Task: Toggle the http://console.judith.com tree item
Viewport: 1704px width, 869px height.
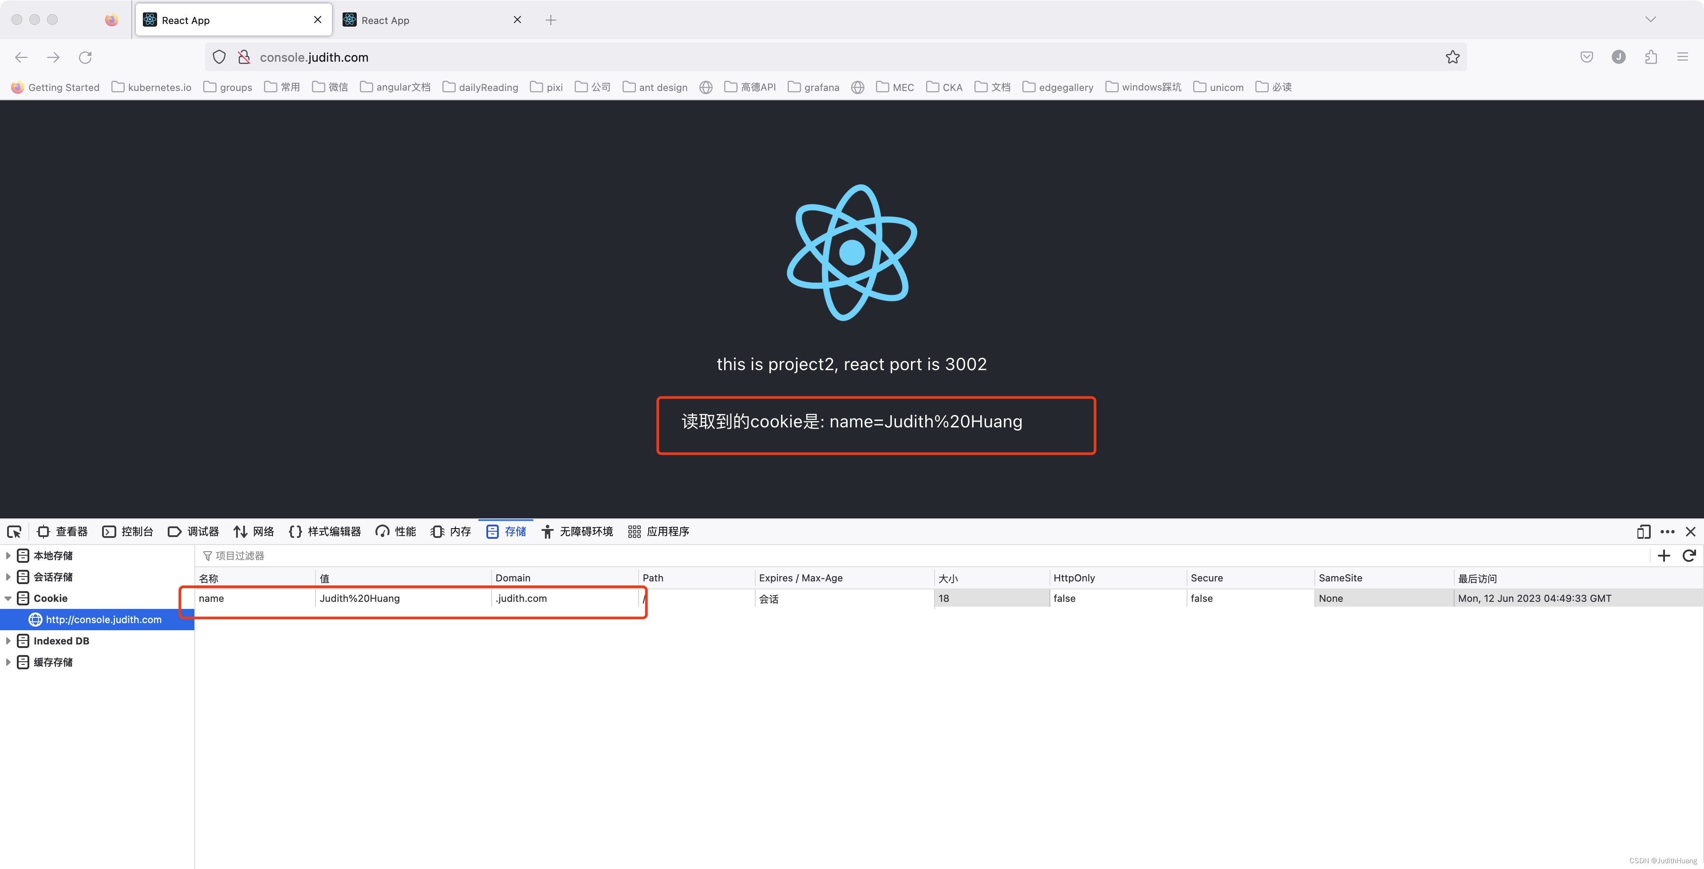Action: coord(102,619)
